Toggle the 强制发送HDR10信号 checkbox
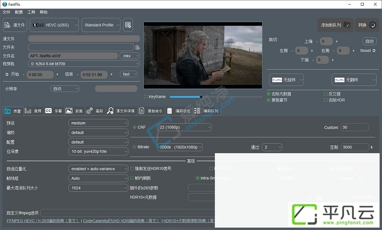The width and height of the screenshot is (382, 230). (132, 168)
